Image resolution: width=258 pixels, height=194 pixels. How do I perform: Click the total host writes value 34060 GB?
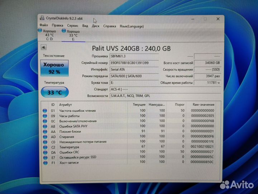pyautogui.click(x=207, y=63)
